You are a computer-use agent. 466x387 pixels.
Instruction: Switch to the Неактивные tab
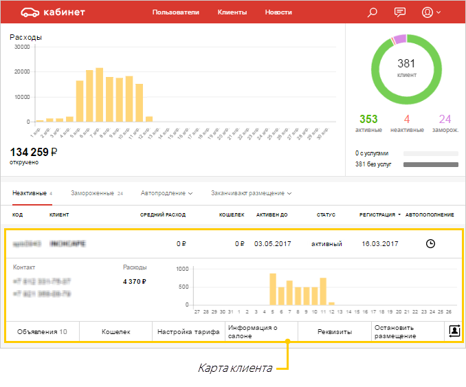coord(30,193)
